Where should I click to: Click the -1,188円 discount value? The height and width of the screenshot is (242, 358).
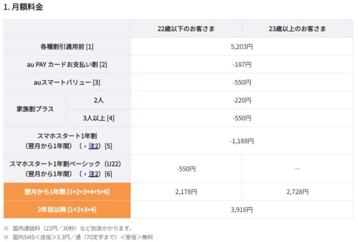(x=242, y=141)
